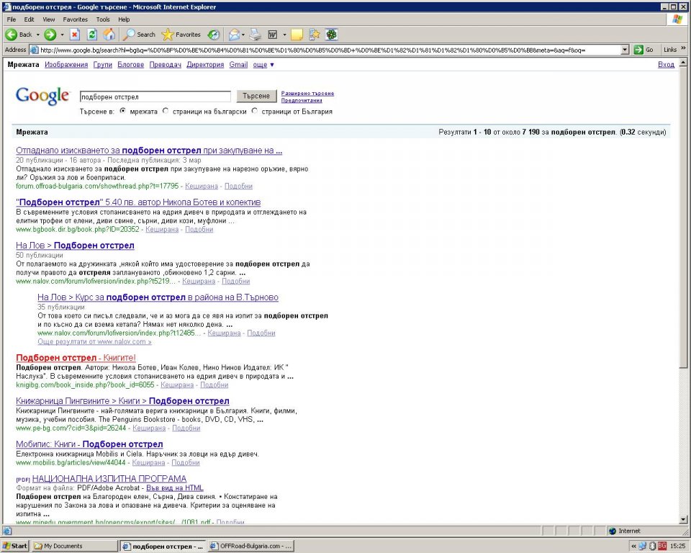Screen dimensions: 691x553
Task: Click the Google logo
Action: tap(42, 96)
